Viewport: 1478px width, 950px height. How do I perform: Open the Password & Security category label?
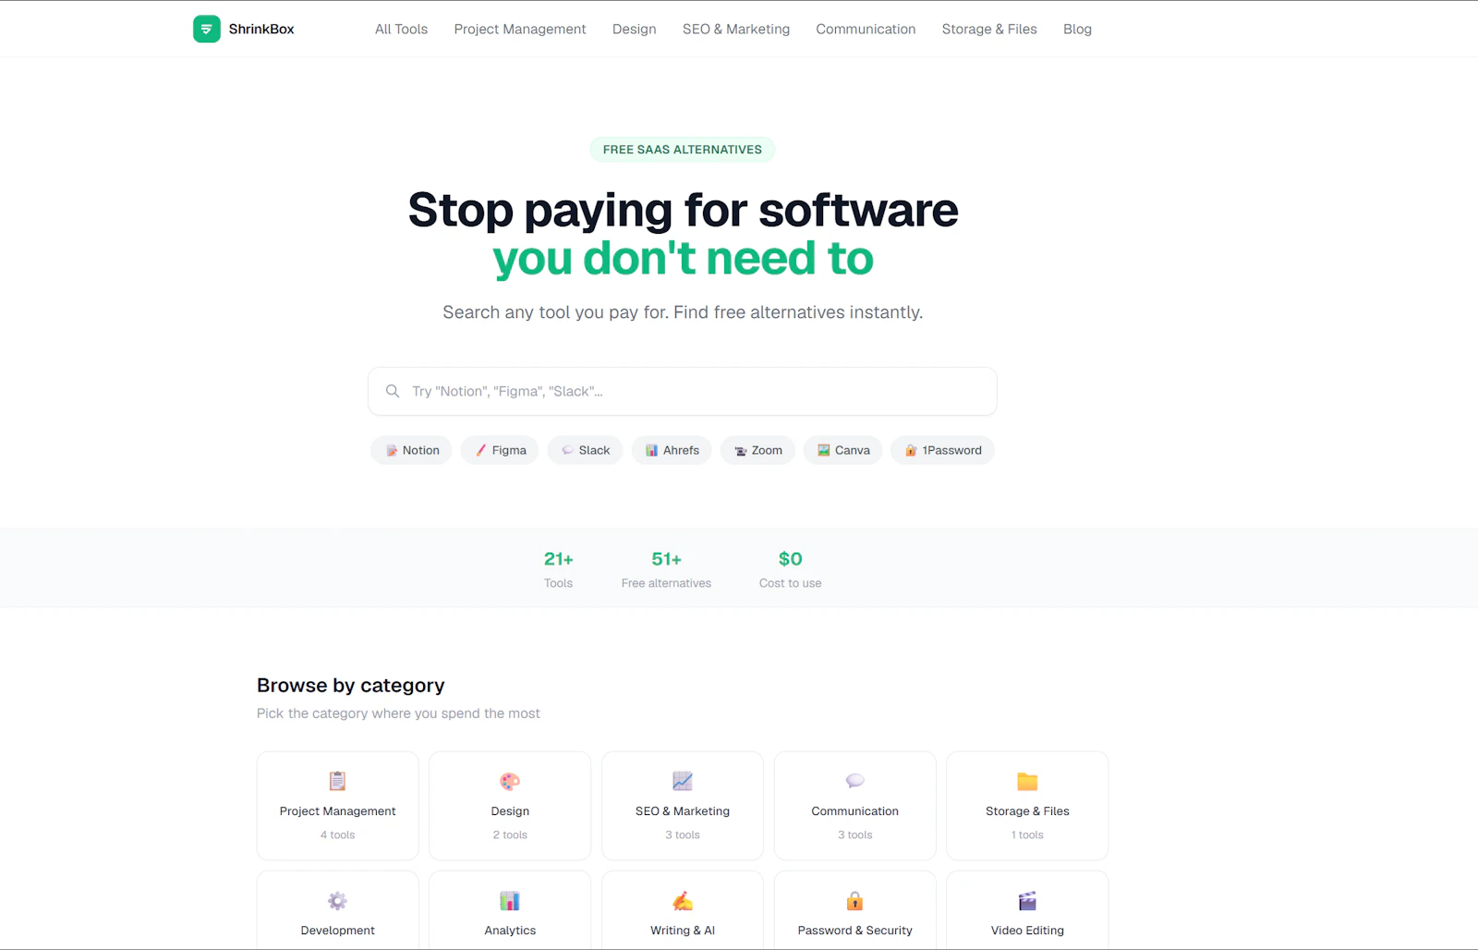click(x=855, y=930)
